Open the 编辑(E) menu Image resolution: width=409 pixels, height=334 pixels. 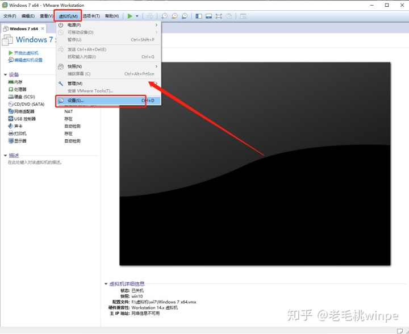point(28,16)
